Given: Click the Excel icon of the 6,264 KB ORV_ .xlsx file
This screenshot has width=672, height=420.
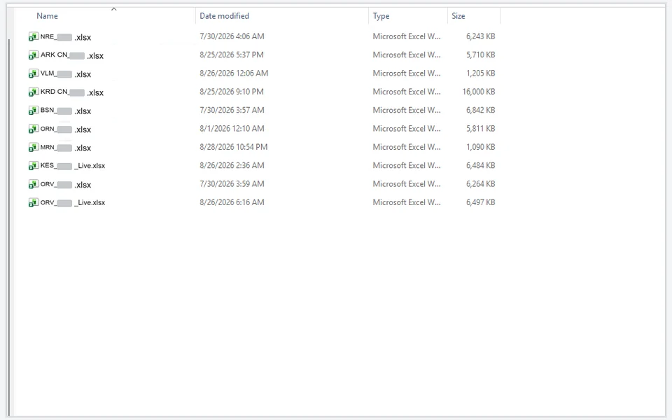Looking at the screenshot, I should pos(34,184).
